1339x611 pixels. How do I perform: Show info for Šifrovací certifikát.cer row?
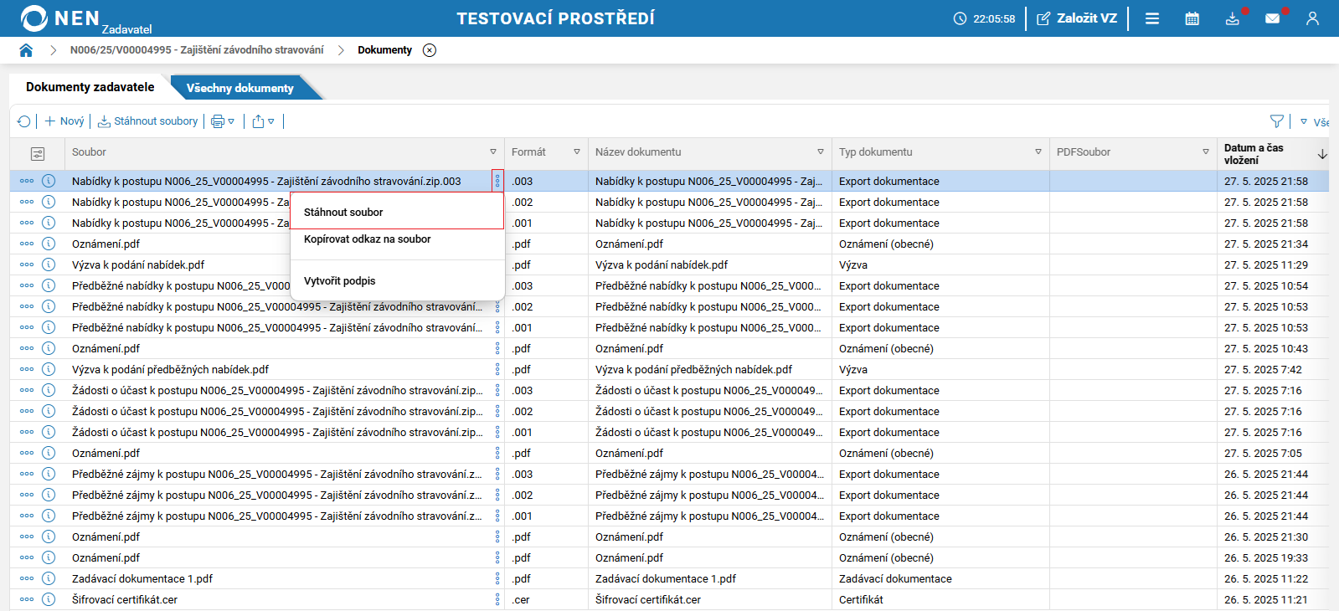click(x=49, y=599)
